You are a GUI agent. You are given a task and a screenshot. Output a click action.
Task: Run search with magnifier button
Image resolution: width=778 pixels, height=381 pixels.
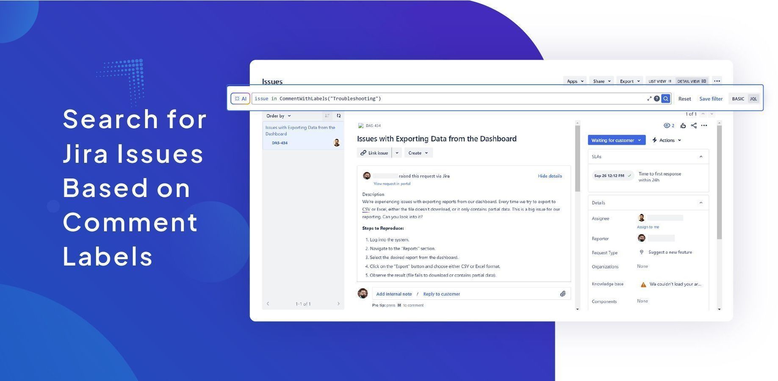(666, 99)
